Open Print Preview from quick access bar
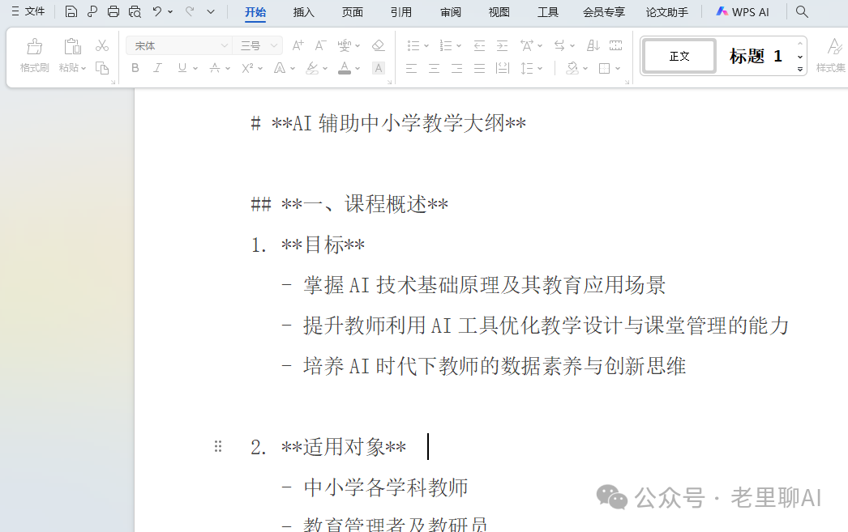 pyautogui.click(x=135, y=11)
